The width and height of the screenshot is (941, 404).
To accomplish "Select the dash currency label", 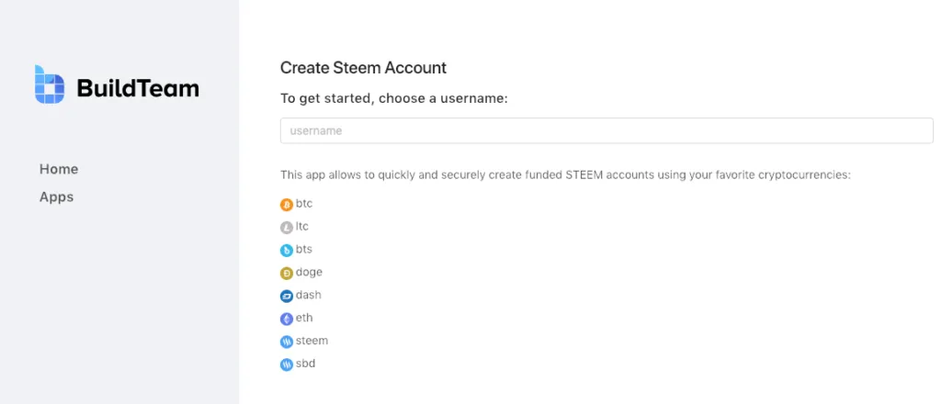I will 309,295.
